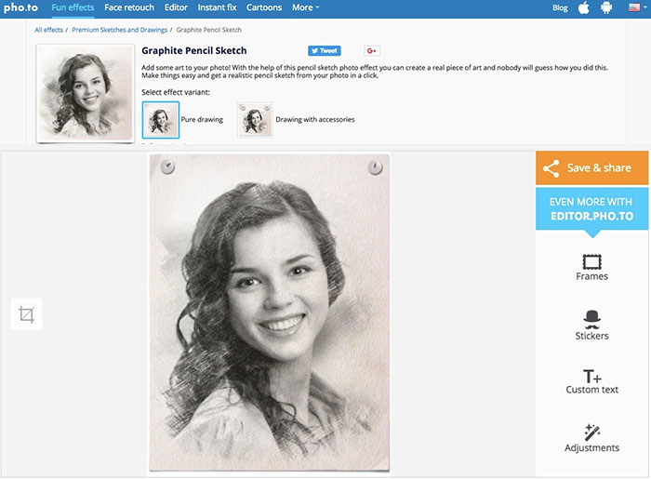Expand the More menu
This screenshot has width=651, height=479.
(x=305, y=7)
